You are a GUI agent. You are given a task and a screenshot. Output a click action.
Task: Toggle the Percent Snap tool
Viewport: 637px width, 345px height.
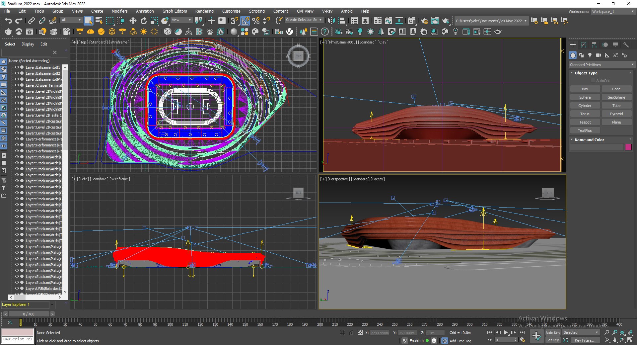(256, 21)
